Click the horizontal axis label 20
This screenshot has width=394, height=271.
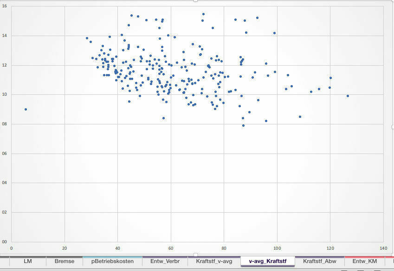tap(65, 247)
